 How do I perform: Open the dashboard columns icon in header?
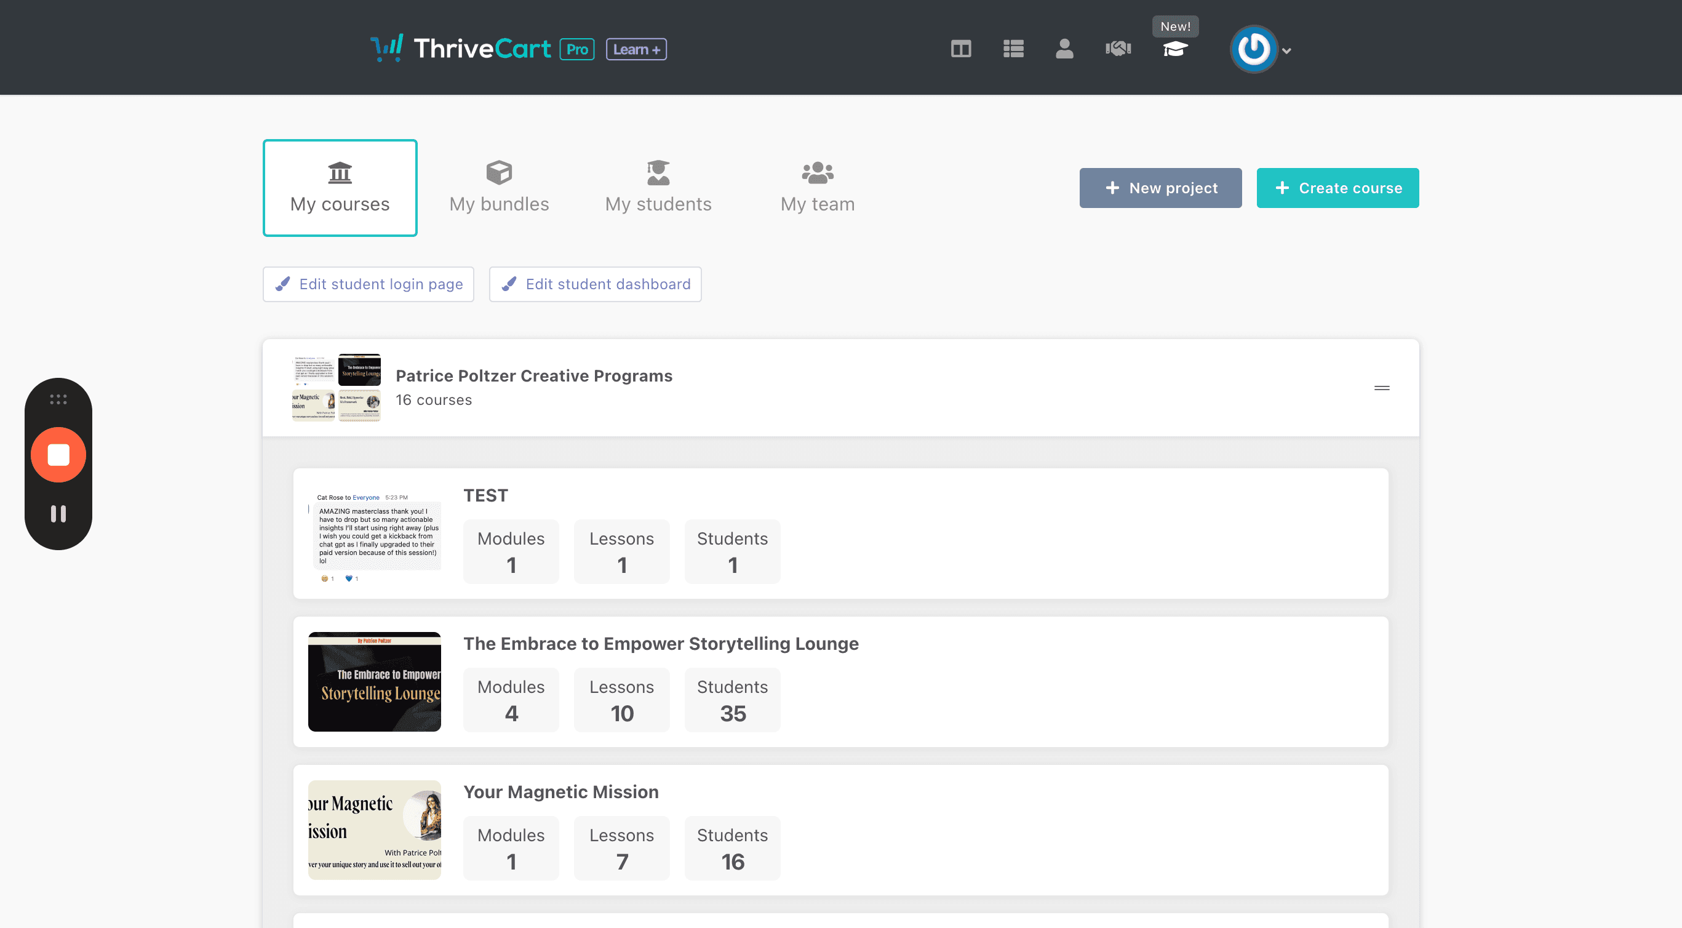(961, 49)
